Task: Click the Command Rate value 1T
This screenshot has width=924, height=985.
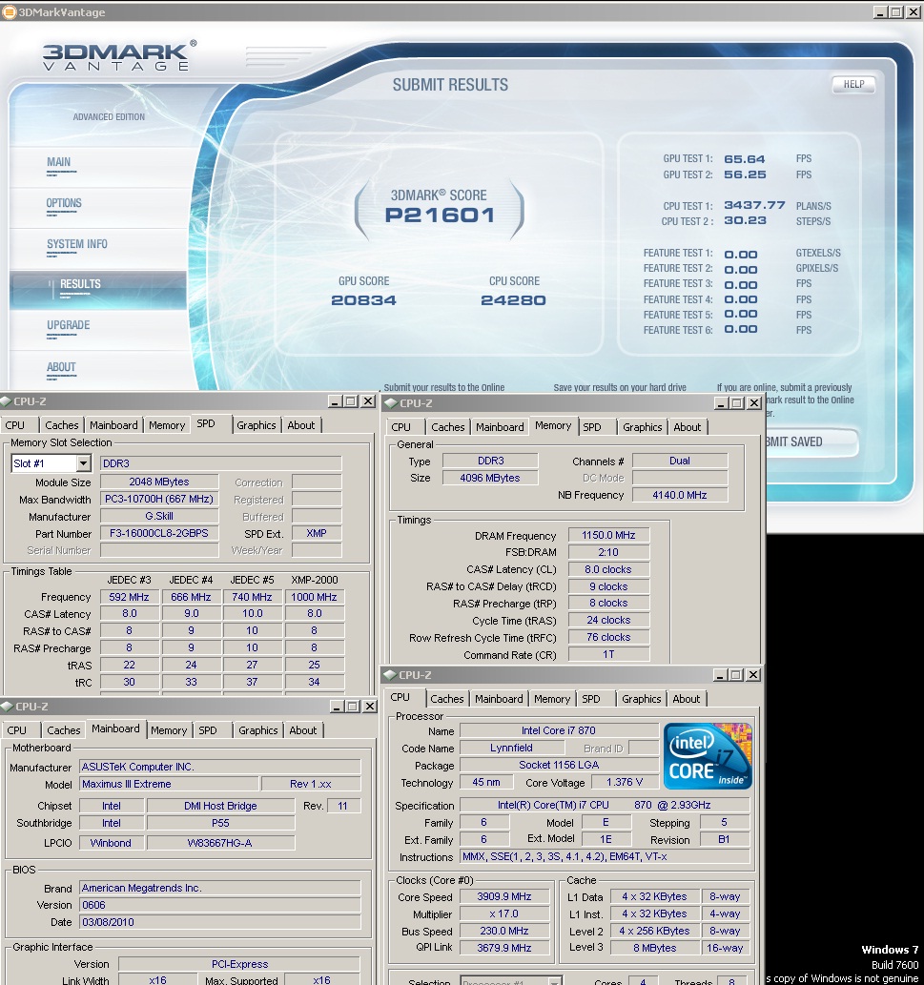Action: click(x=608, y=654)
